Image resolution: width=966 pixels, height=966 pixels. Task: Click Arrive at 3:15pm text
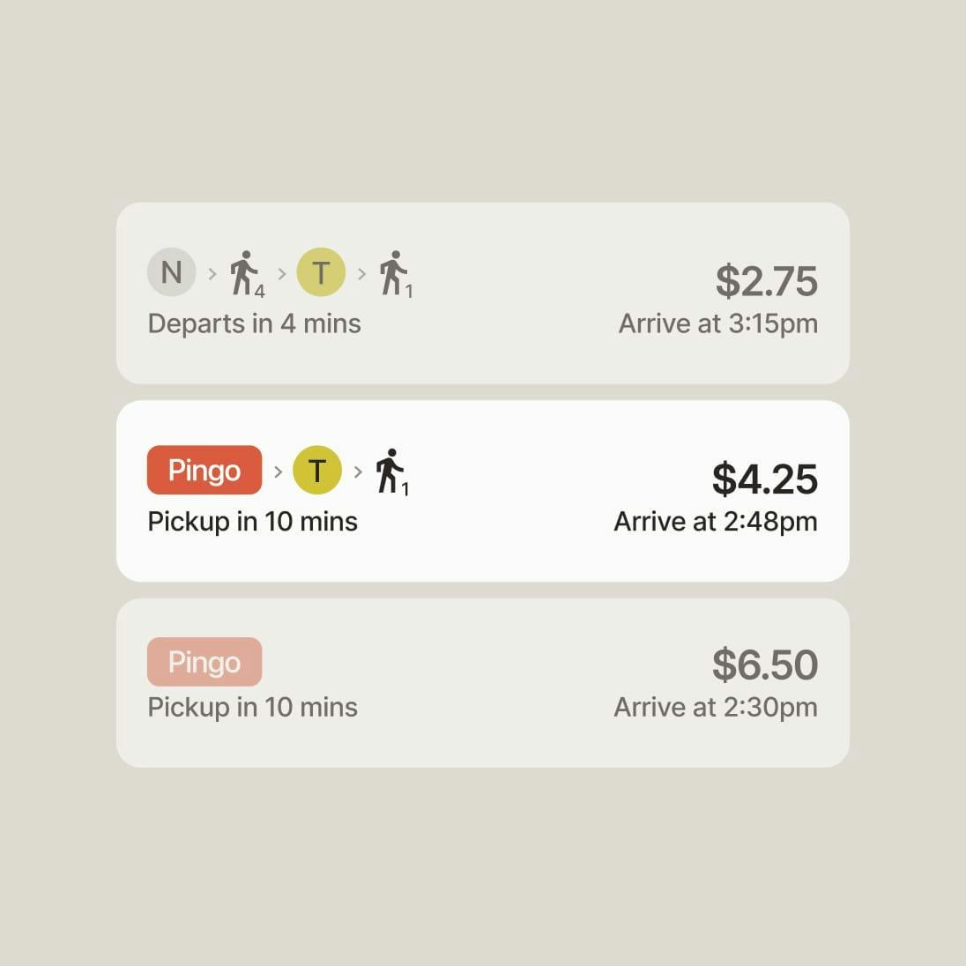pyautogui.click(x=718, y=324)
